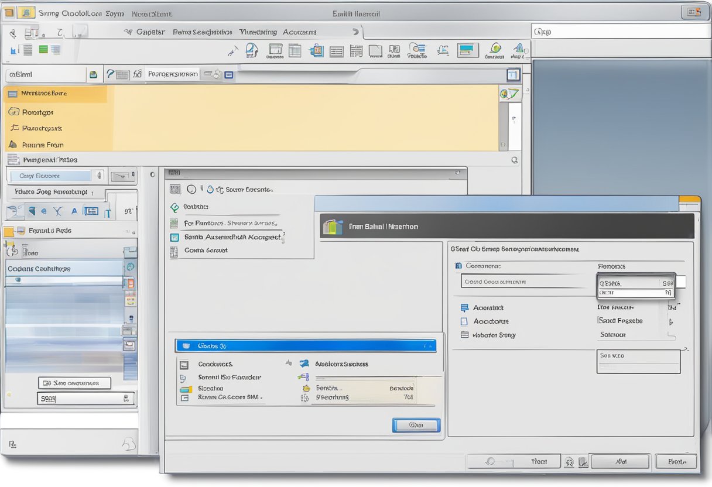This screenshot has width=712, height=487.
Task: Click the search field at the top right
Action: (621, 32)
